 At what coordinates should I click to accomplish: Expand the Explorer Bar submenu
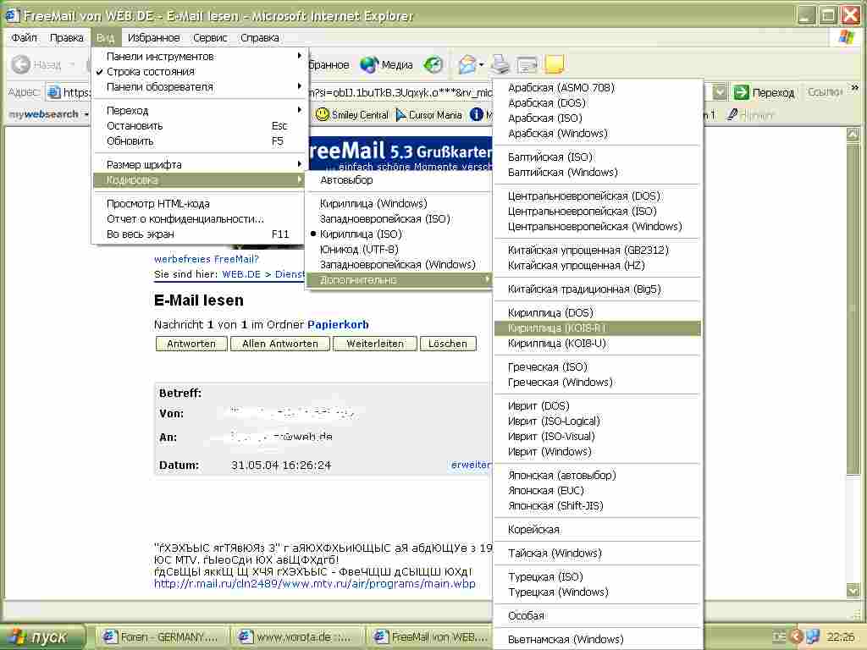tap(198, 87)
